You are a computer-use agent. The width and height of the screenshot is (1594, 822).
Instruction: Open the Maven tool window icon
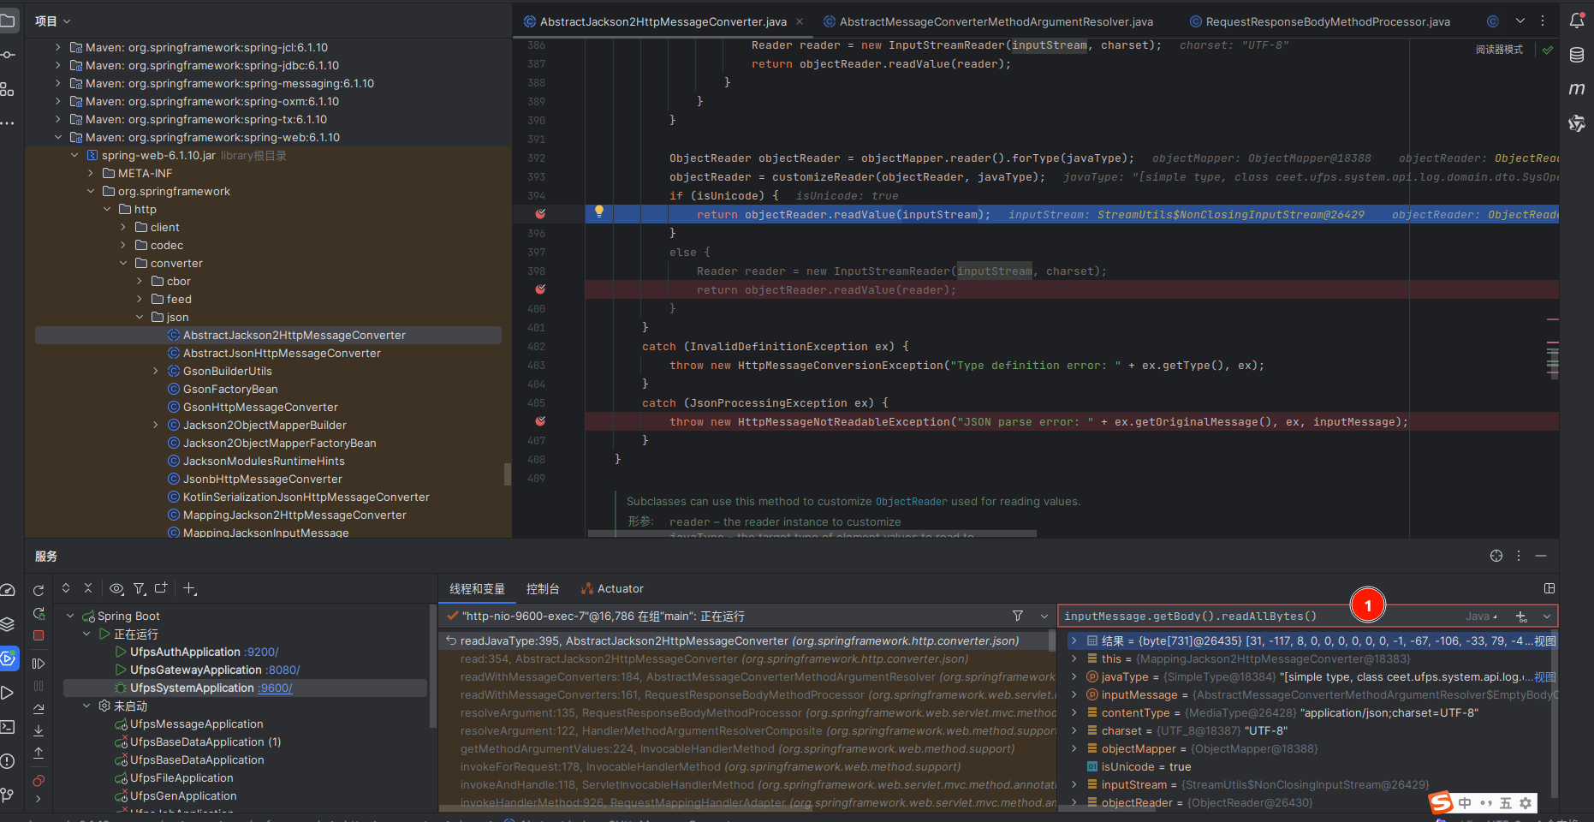pyautogui.click(x=1577, y=89)
